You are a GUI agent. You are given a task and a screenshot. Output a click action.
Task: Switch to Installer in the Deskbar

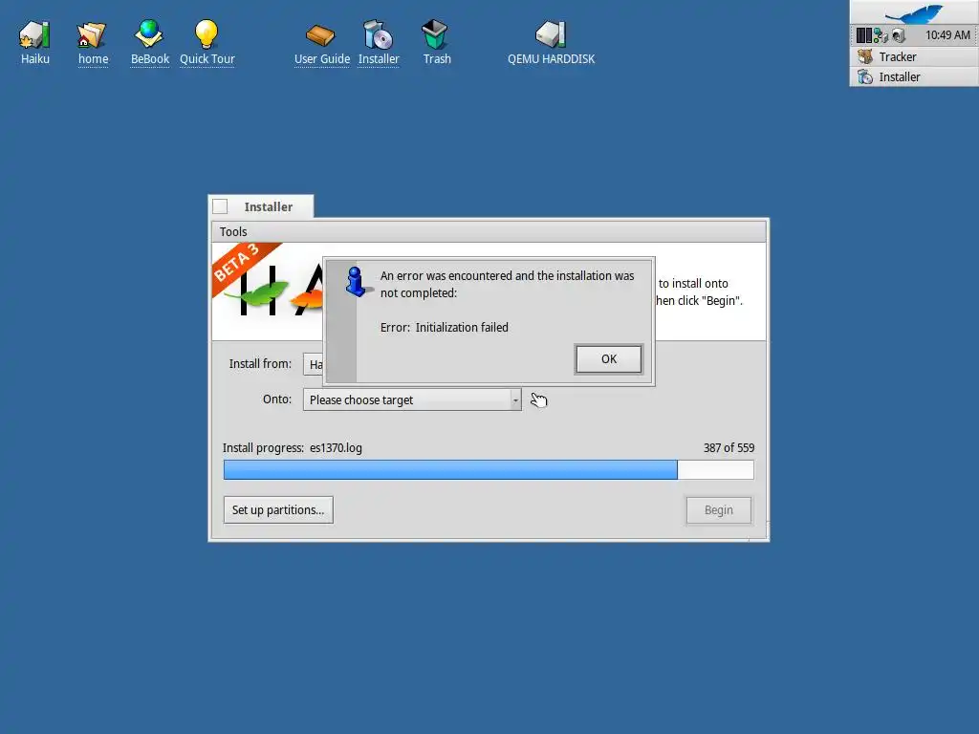[x=914, y=76]
